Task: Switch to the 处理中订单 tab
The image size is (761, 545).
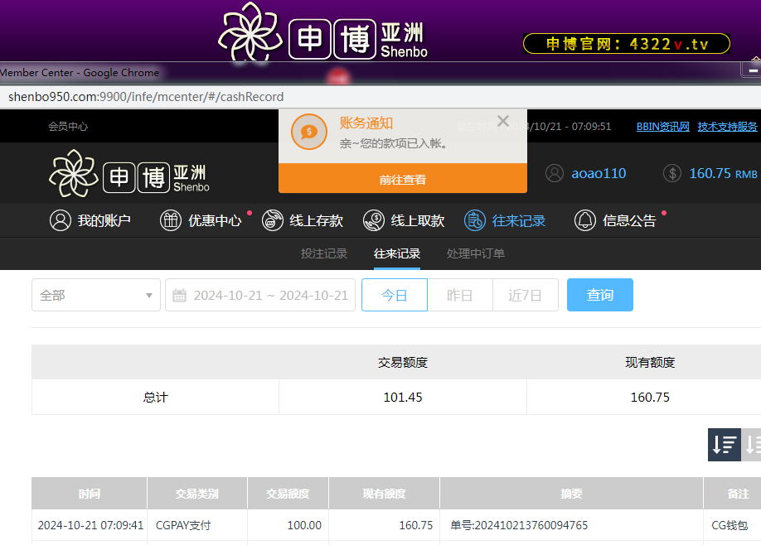Action: [x=475, y=253]
